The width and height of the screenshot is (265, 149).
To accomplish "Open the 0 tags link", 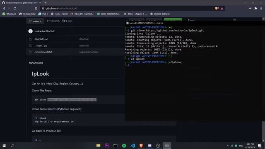I will click(x=67, y=21).
